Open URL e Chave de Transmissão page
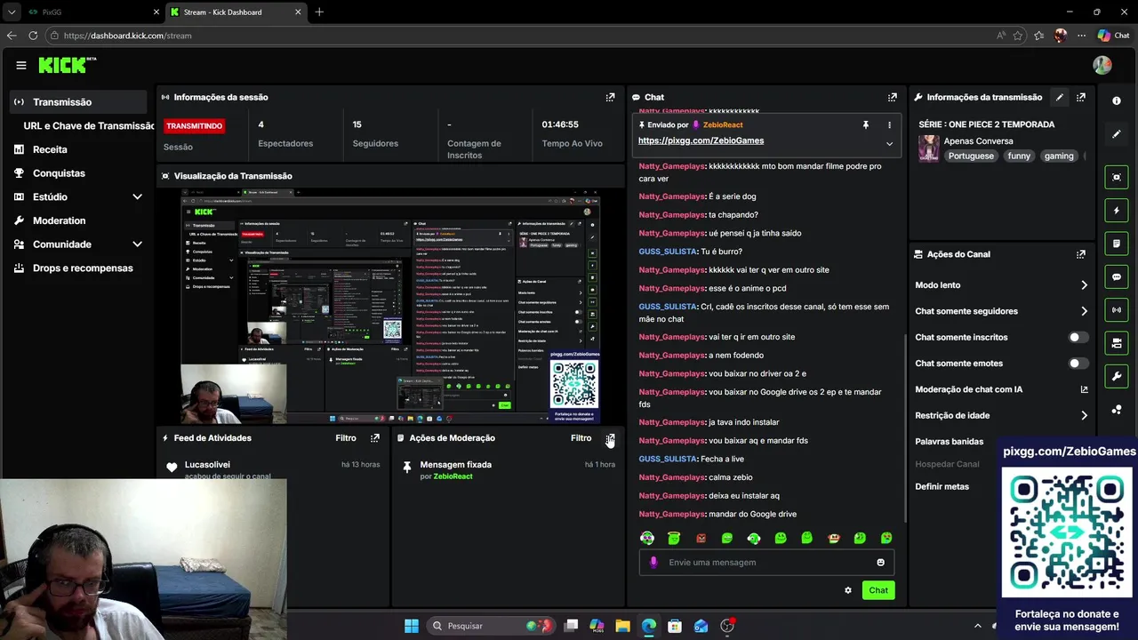The image size is (1138, 640). point(89,125)
